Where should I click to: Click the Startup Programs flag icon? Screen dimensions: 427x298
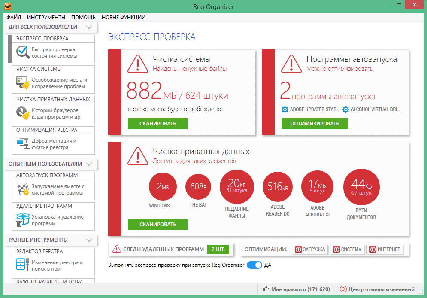23,189
